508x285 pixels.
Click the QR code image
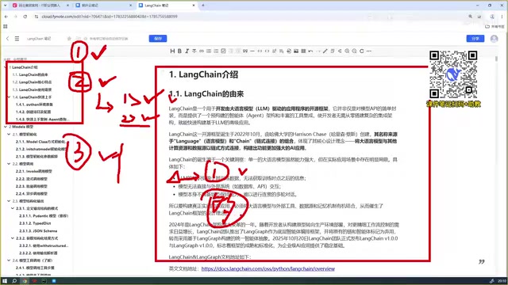coord(453,74)
